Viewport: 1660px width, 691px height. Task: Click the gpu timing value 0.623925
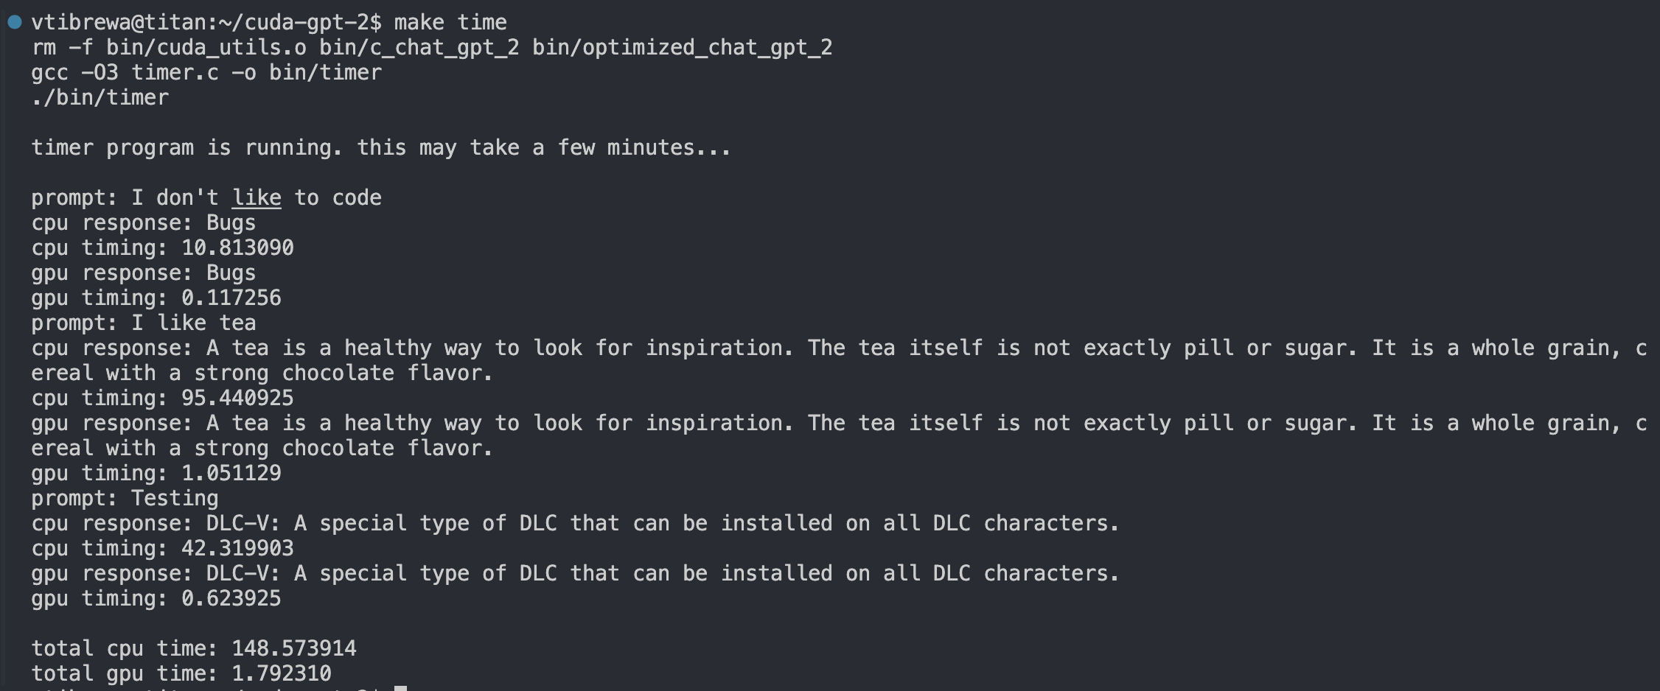(x=231, y=598)
